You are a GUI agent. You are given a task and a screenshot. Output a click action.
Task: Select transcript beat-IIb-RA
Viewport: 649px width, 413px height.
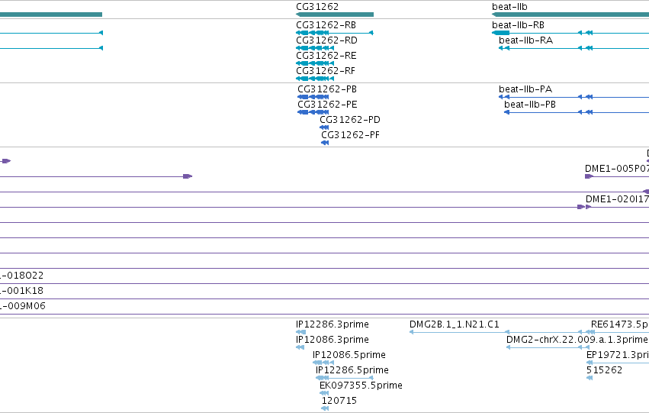coord(525,40)
